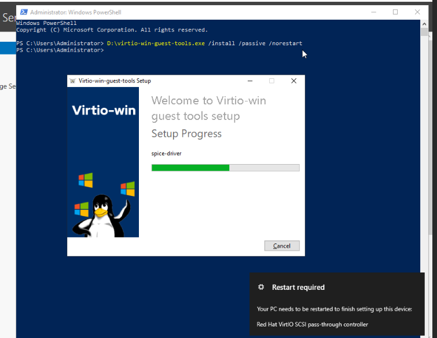Viewport: 437px width, 338px height.
Task: Click the gear icon in Restart notification
Action: coord(261,287)
